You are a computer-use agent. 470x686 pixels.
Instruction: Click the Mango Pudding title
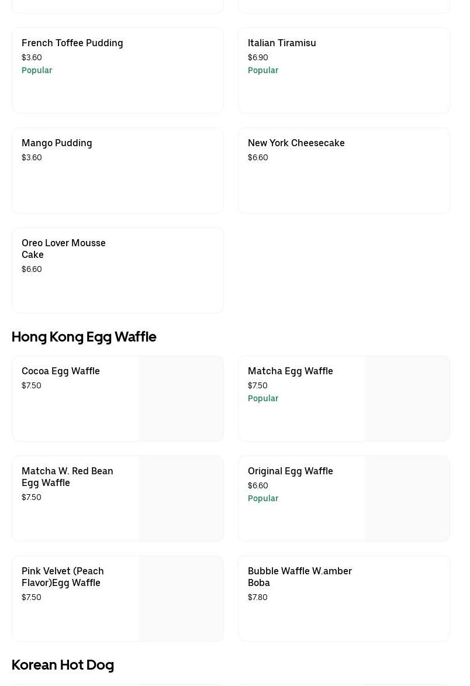tap(57, 143)
